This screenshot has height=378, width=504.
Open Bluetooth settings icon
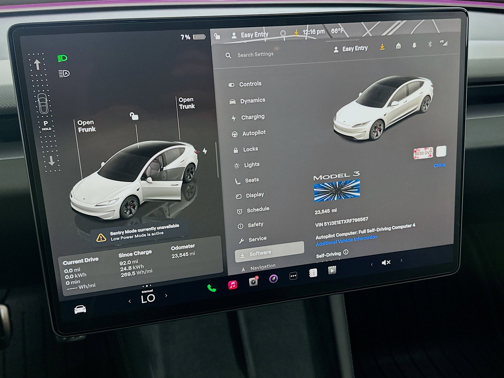click(x=430, y=44)
